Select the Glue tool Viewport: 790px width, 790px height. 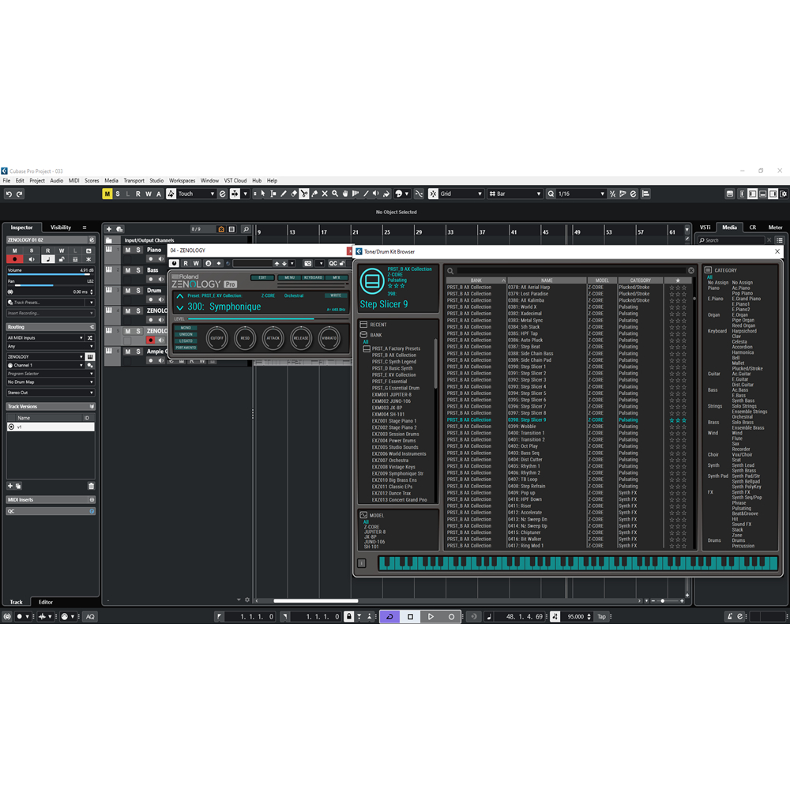coord(314,194)
